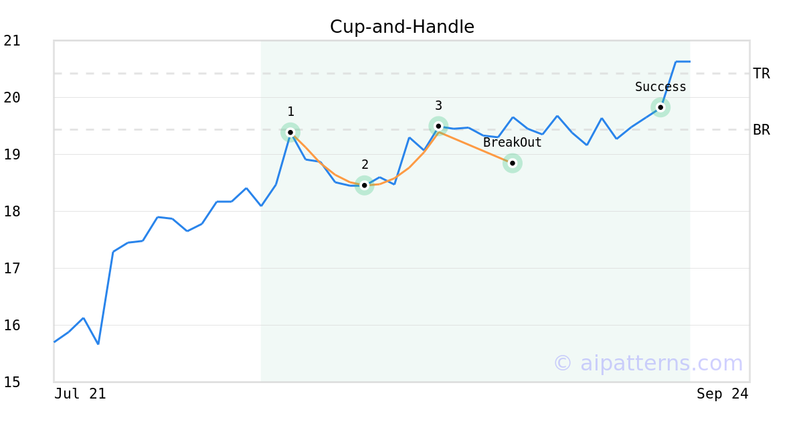Click the 20 y-axis price label

12,98
